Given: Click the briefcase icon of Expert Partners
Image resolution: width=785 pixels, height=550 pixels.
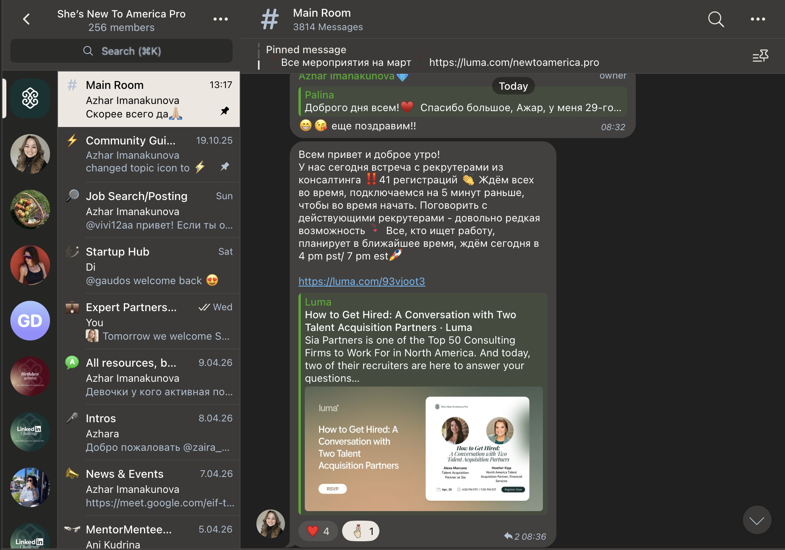Looking at the screenshot, I should (72, 307).
